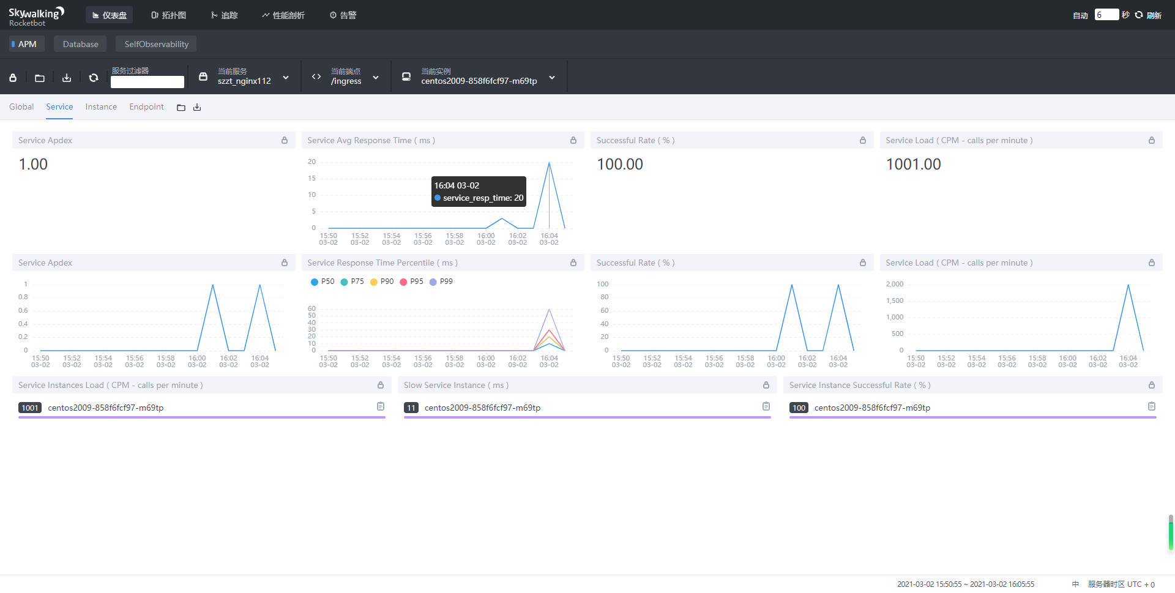Open the 仪表盘 dashboard menu
Viewport: 1175px width, 593px height.
(x=109, y=15)
